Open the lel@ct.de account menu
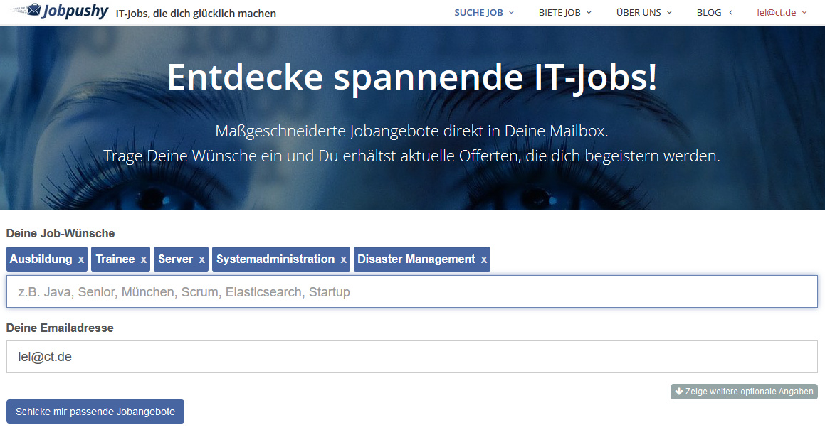This screenshot has height=430, width=825. [782, 13]
